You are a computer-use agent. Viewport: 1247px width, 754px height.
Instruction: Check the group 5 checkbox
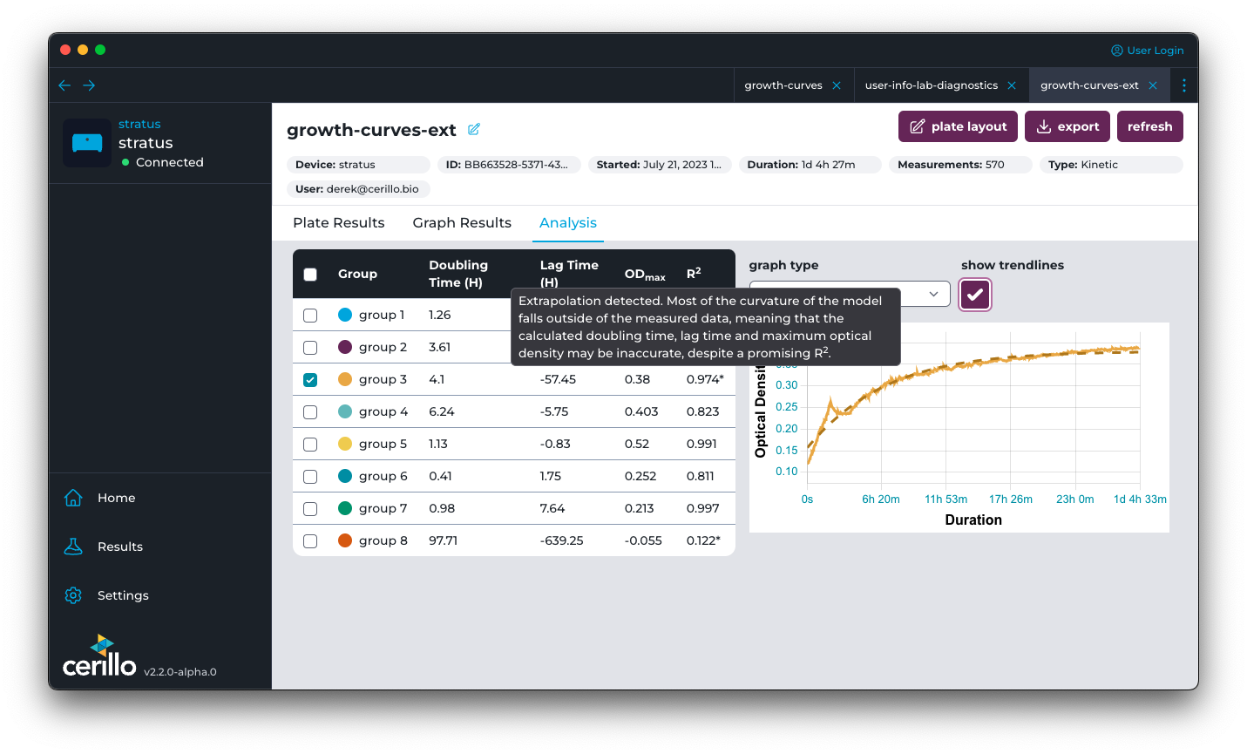pos(310,445)
